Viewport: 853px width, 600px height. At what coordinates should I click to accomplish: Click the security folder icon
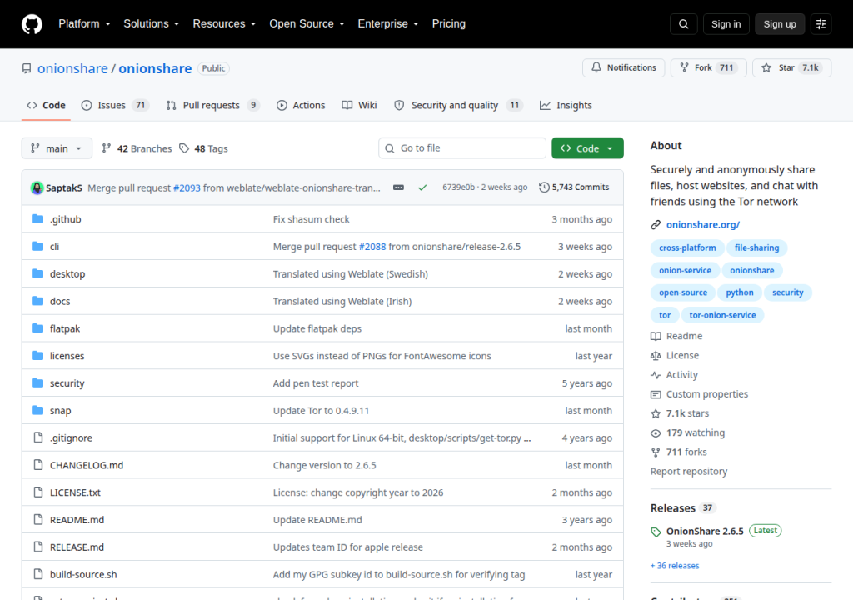[37, 382]
